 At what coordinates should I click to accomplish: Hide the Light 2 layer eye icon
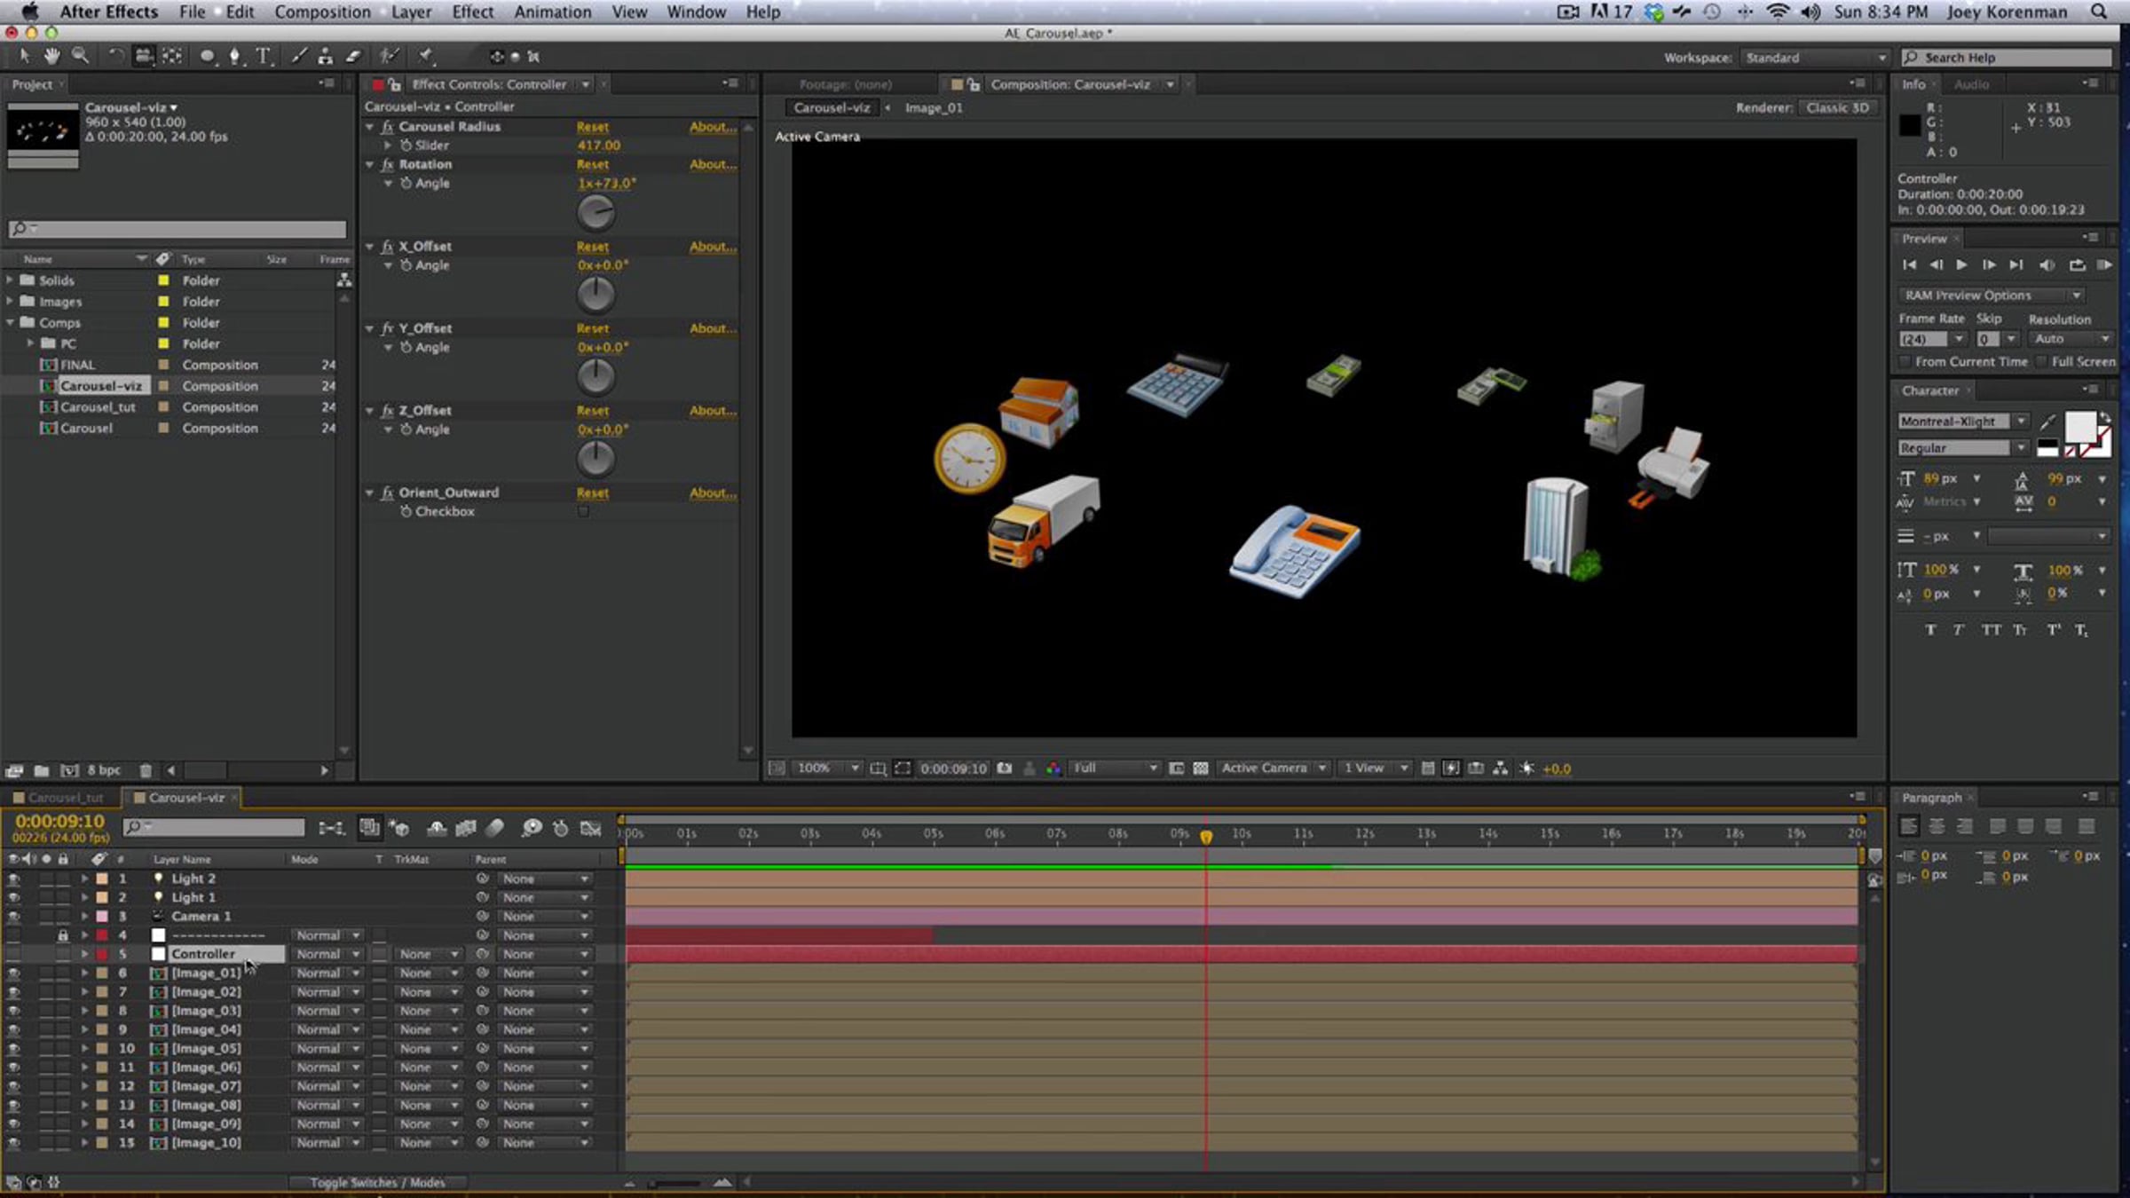(13, 879)
